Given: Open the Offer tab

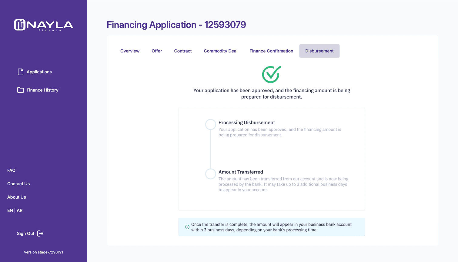Looking at the screenshot, I should [x=157, y=51].
